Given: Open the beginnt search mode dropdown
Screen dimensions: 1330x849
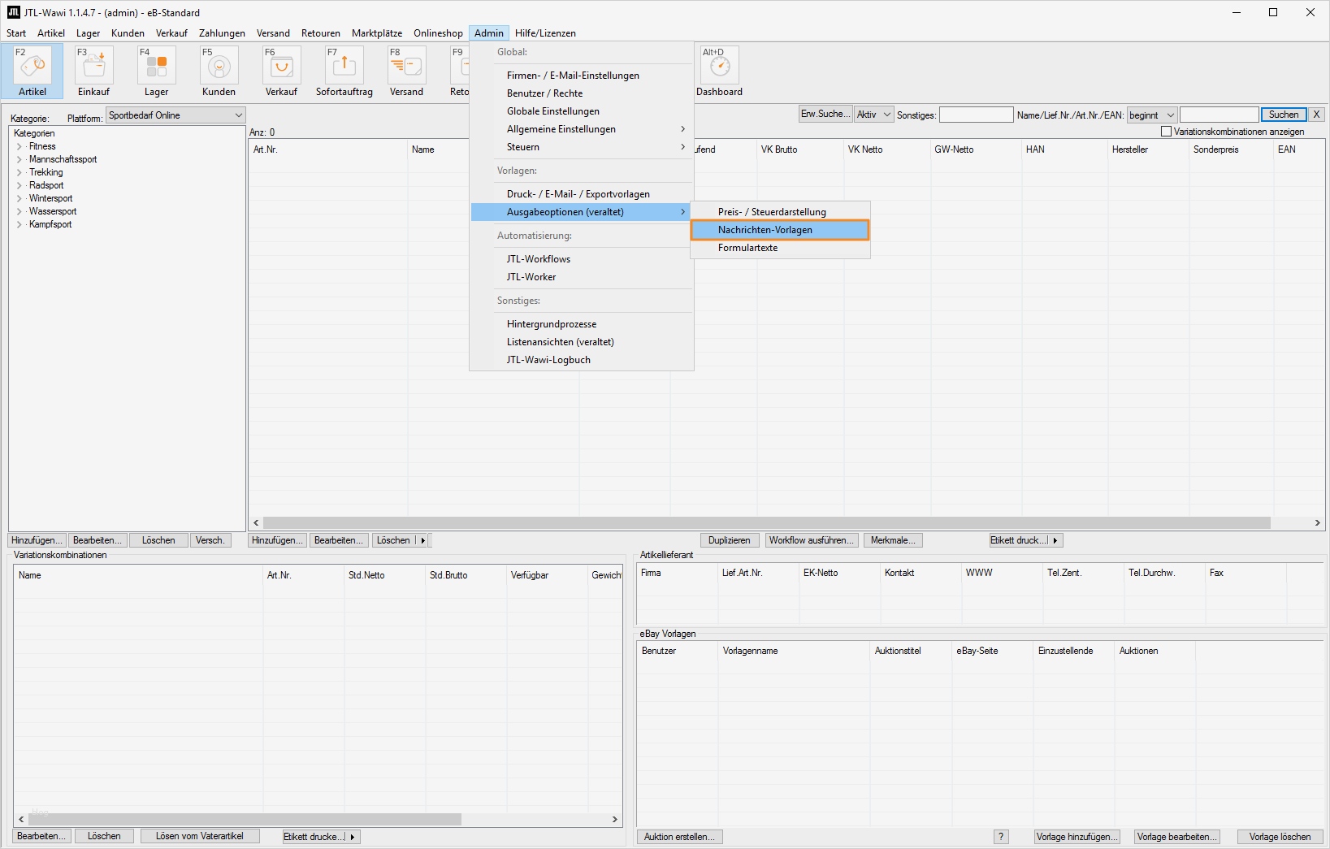Looking at the screenshot, I should tap(1151, 115).
